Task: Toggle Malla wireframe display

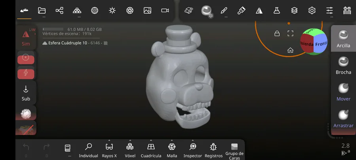Action: click(x=172, y=151)
